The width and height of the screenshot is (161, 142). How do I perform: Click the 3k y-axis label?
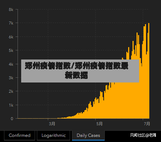click(11, 78)
